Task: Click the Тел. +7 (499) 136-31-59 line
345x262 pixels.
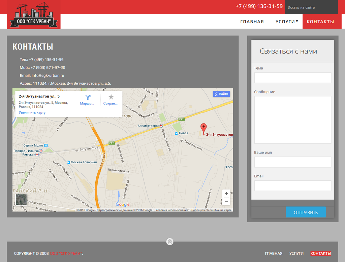Action: [x=41, y=59]
